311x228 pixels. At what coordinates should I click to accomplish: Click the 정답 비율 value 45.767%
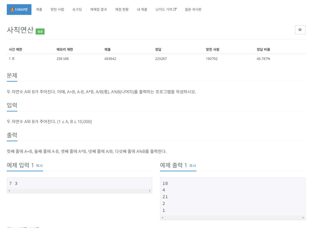coord(263,59)
